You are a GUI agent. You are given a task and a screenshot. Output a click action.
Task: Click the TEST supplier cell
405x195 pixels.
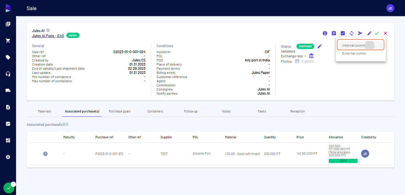point(164,154)
